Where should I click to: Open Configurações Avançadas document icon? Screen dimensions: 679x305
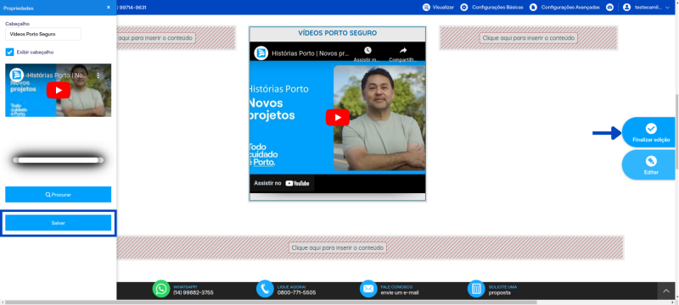pos(533,8)
